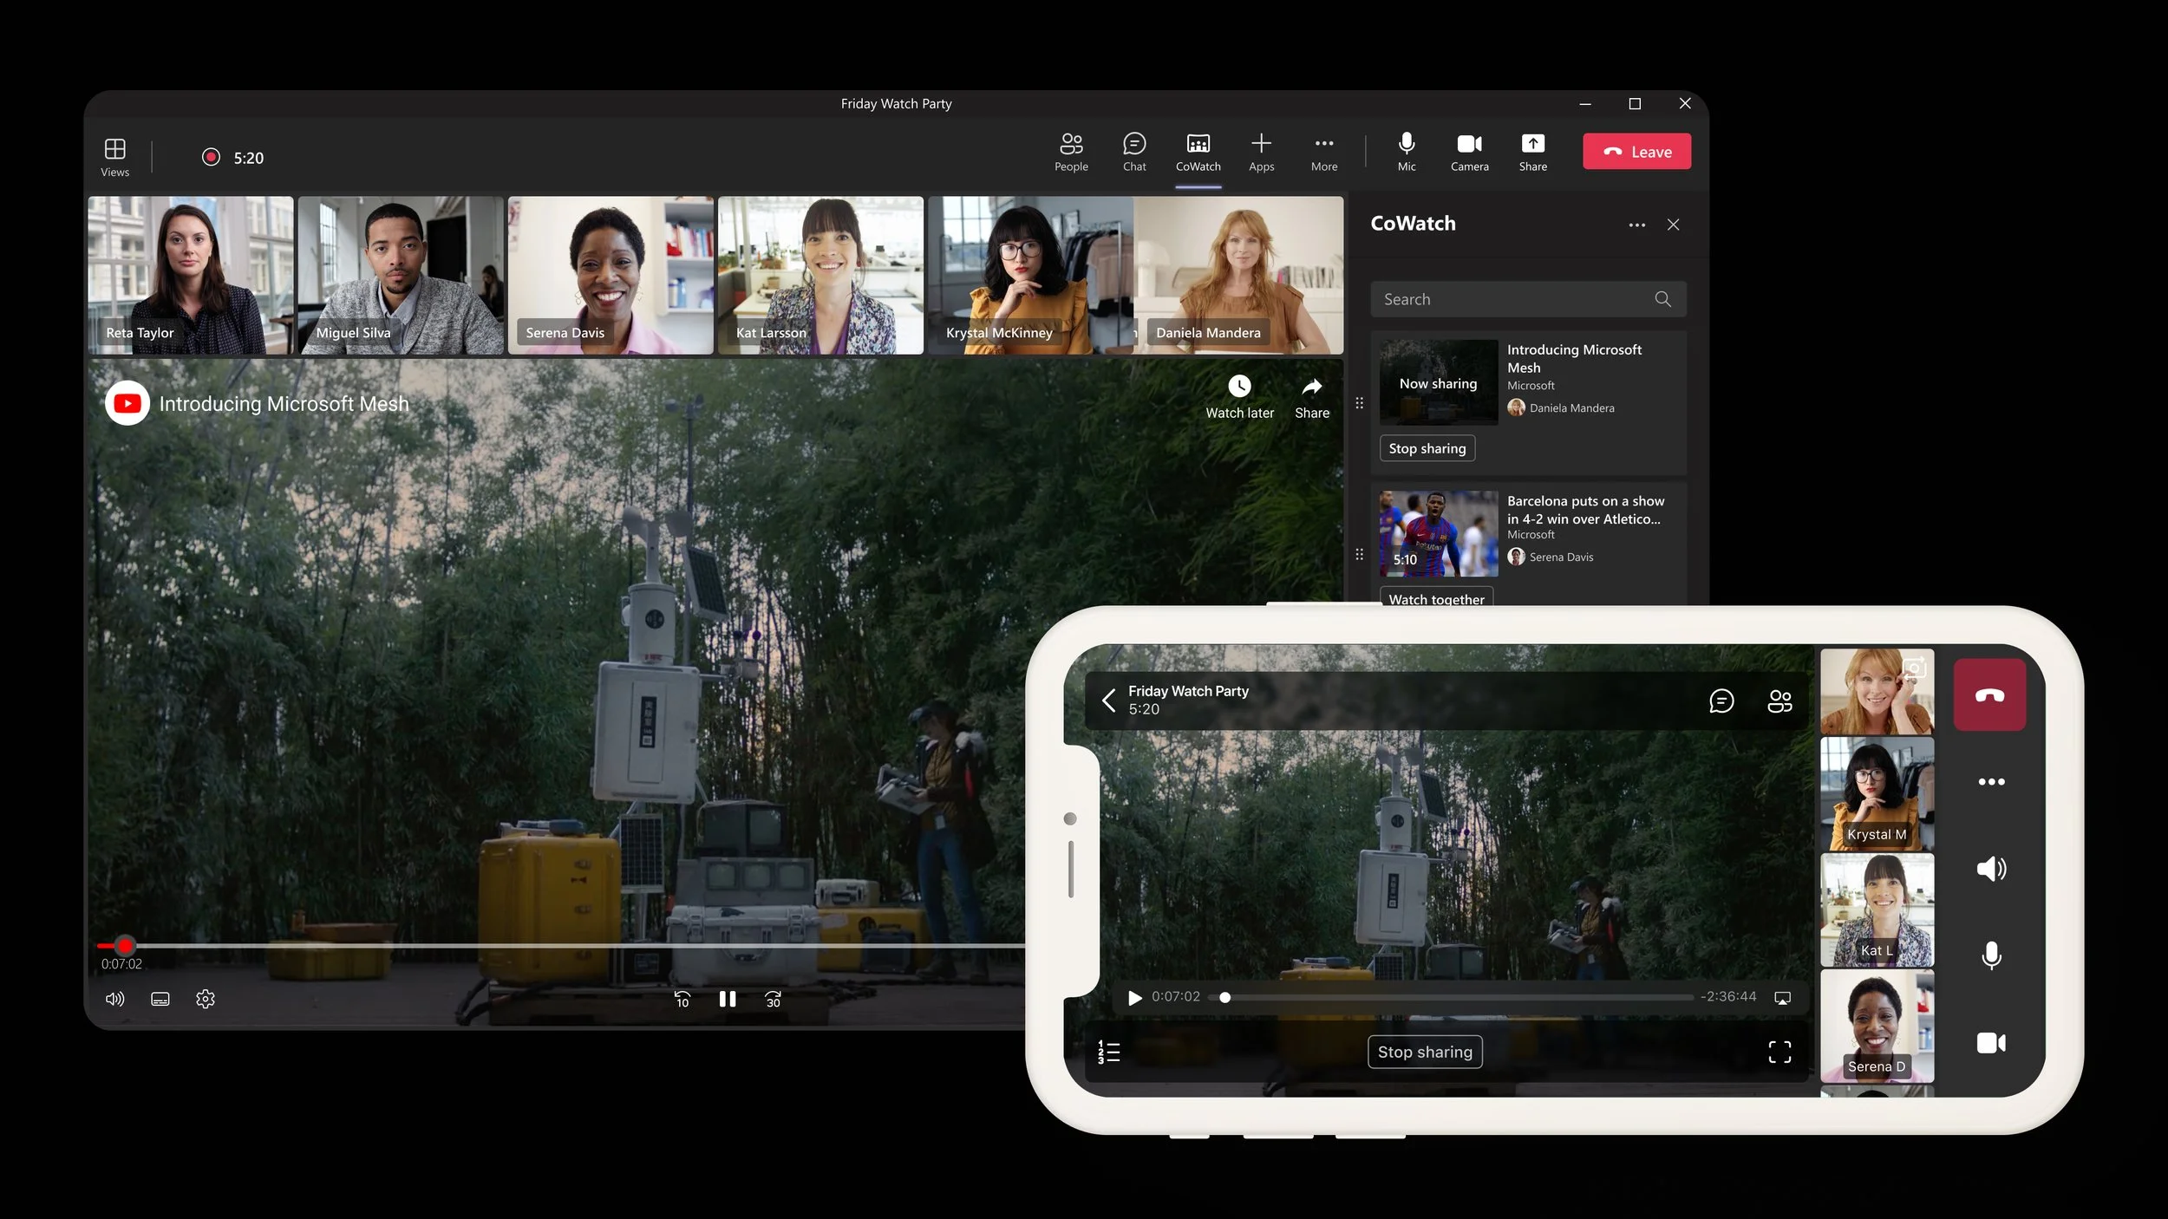This screenshot has width=2168, height=1219.
Task: Click the Barcelona video thumbnail
Action: click(1439, 533)
